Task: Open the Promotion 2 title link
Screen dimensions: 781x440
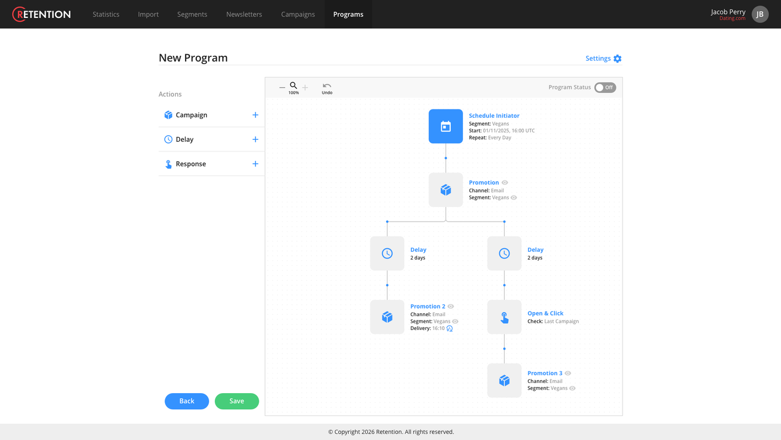Action: click(428, 307)
